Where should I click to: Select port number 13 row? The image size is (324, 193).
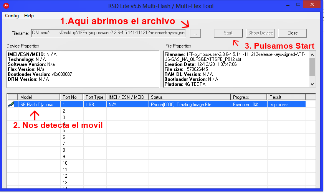(x=161, y=183)
